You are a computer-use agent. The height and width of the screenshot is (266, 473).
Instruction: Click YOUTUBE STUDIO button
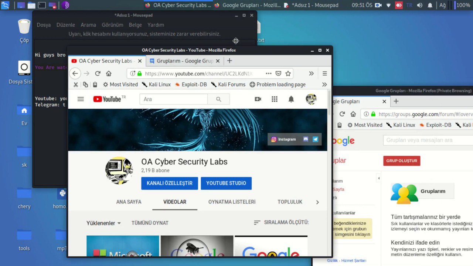(226, 183)
